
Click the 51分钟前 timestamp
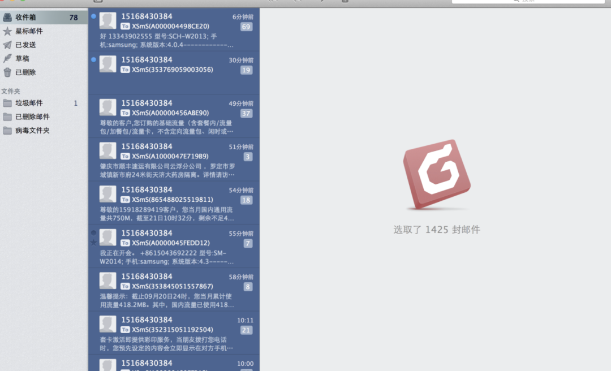click(x=241, y=147)
